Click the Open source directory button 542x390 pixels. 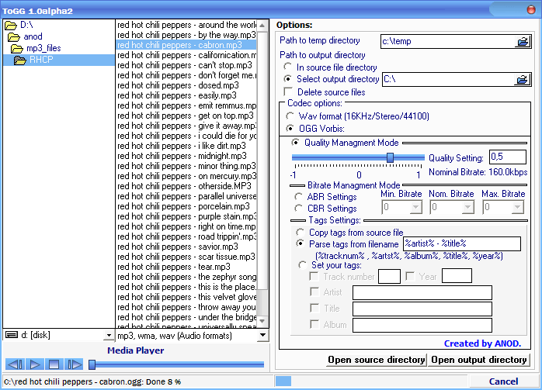point(377,360)
